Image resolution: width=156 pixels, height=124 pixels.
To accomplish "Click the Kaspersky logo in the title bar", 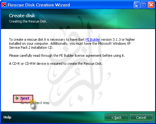I will [4, 5].
